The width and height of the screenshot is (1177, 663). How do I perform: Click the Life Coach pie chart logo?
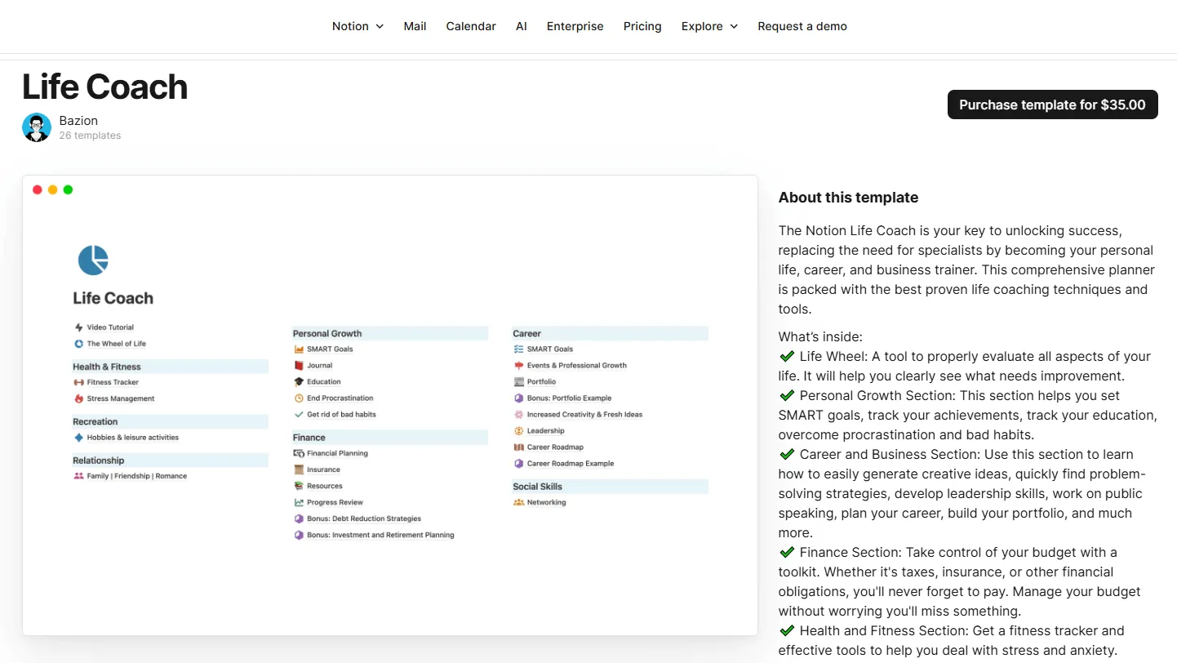(x=93, y=259)
